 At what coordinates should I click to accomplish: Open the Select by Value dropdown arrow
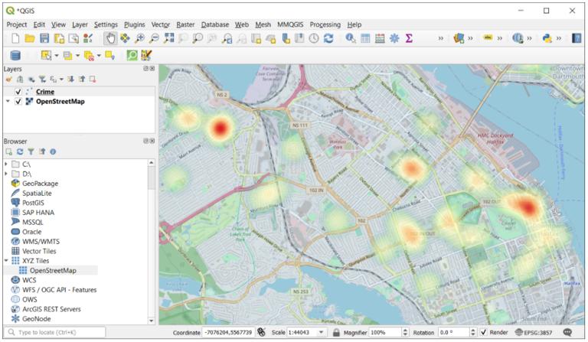click(x=78, y=56)
